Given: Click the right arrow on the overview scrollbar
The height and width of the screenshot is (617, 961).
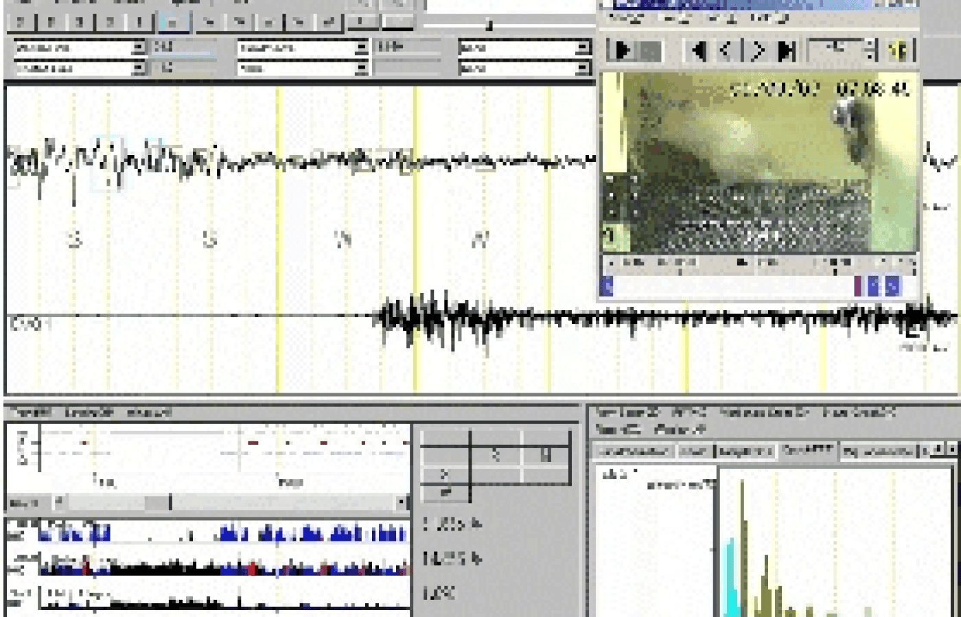Looking at the screenshot, I should pyautogui.click(x=402, y=503).
